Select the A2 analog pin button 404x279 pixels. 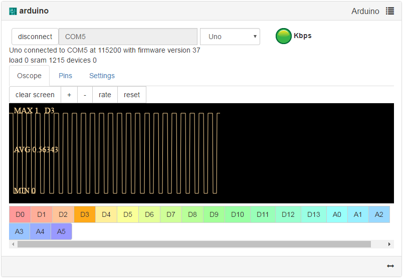point(379,214)
